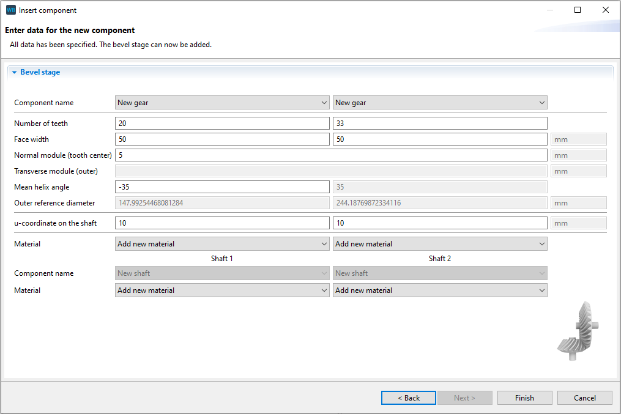Click the Normal module (tooth center) field
Screen dimensions: 621x414
coord(331,155)
